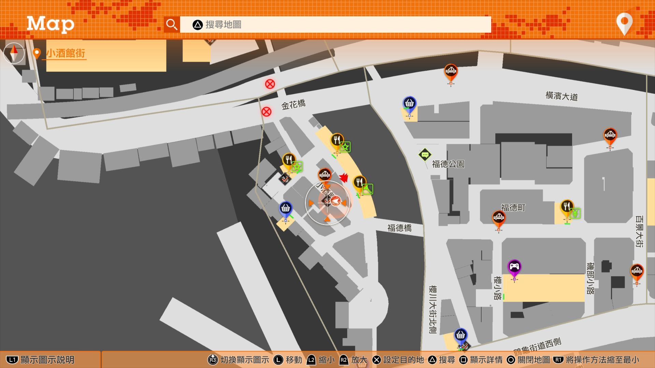Click the 磯部小路 street label
This screenshot has height=368, width=655.
point(591,278)
